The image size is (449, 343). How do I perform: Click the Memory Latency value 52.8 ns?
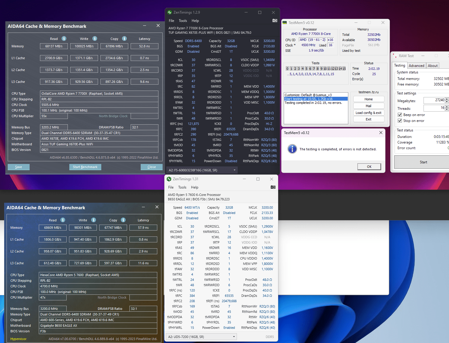click(x=145, y=46)
